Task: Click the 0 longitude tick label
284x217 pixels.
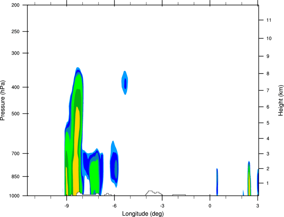Action: pos(210,206)
